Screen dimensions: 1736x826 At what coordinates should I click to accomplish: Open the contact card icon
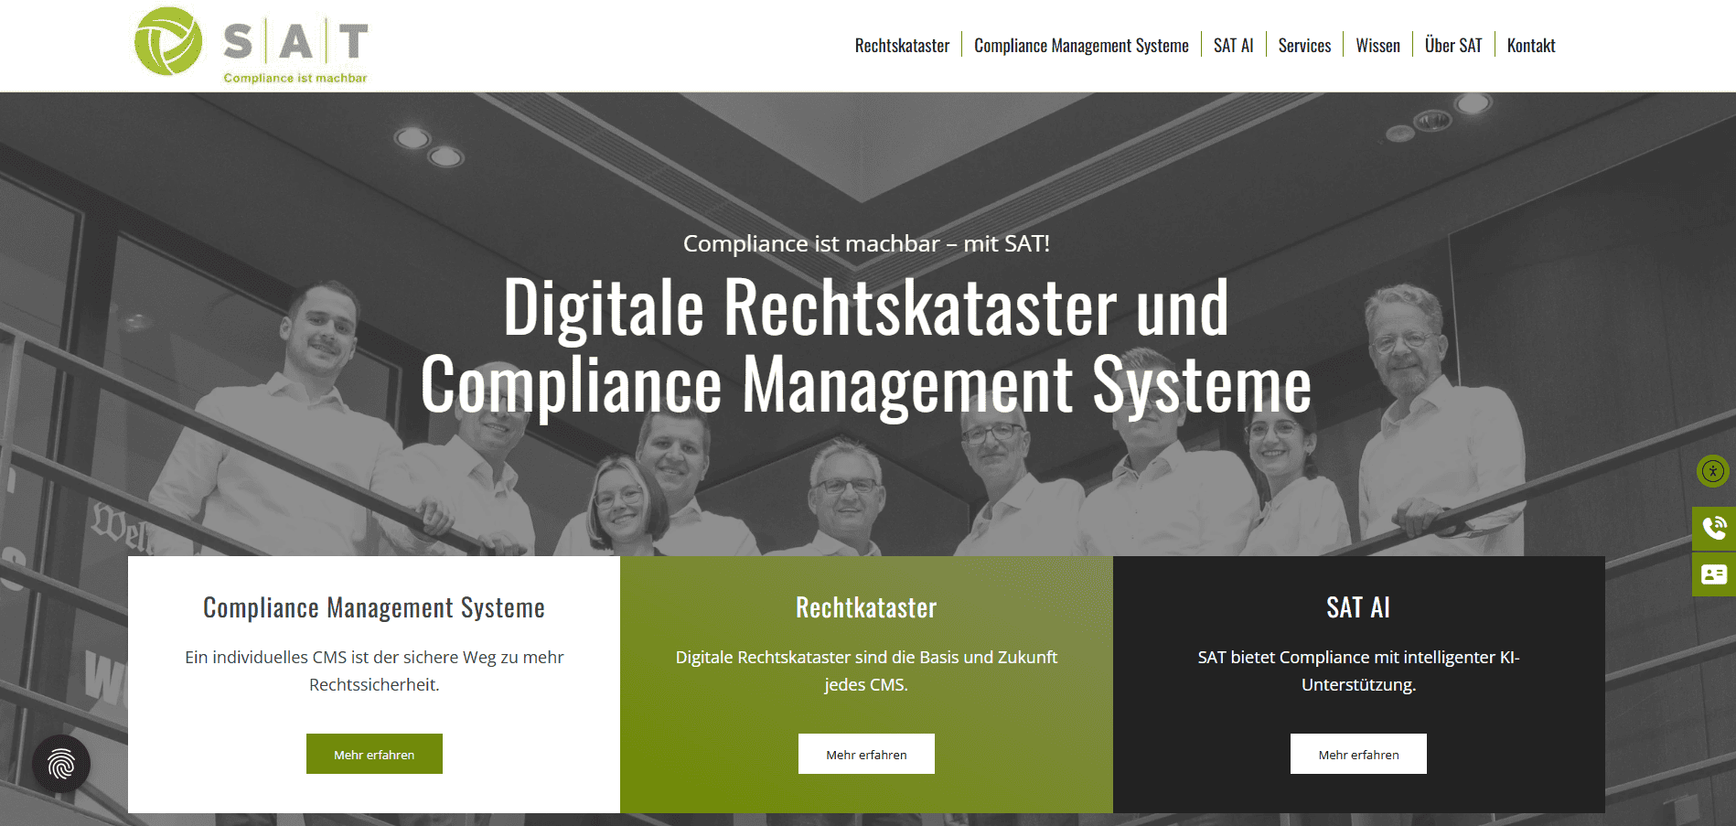(1714, 574)
